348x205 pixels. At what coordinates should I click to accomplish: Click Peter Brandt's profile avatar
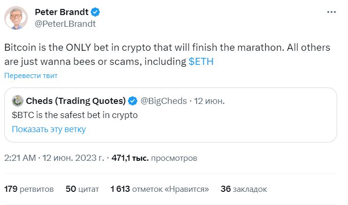pyautogui.click(x=16, y=18)
